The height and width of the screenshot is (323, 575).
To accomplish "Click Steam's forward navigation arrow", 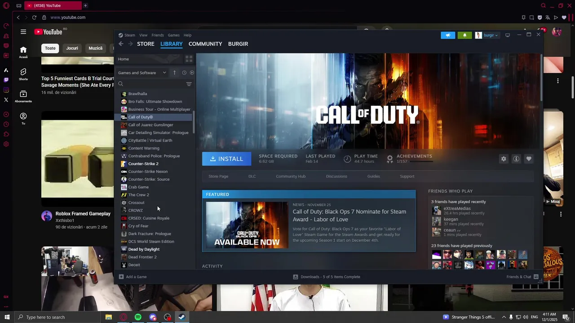I will (x=130, y=44).
